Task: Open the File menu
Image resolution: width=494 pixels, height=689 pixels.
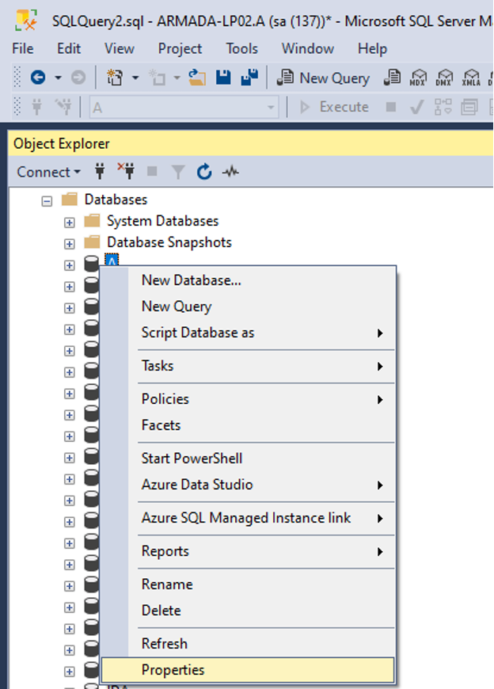Action: 23,48
